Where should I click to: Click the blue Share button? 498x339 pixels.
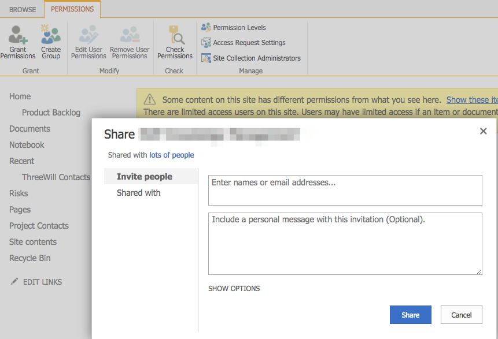[410, 314]
